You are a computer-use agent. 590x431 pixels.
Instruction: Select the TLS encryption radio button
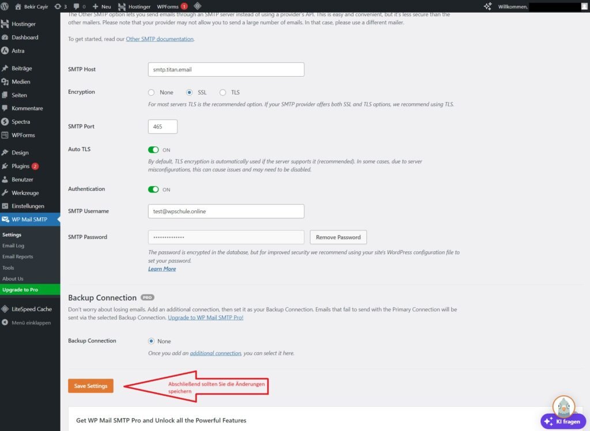coord(223,92)
